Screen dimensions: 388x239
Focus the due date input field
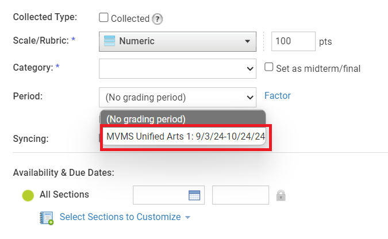coord(161,195)
